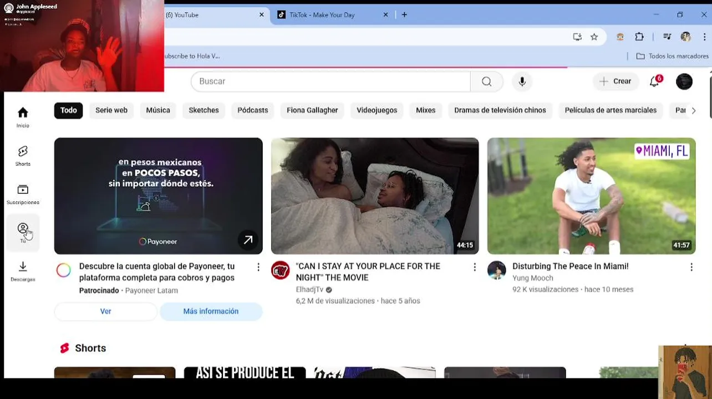Open the account avatar menu
Screen dimensions: 712x399
click(x=684, y=81)
